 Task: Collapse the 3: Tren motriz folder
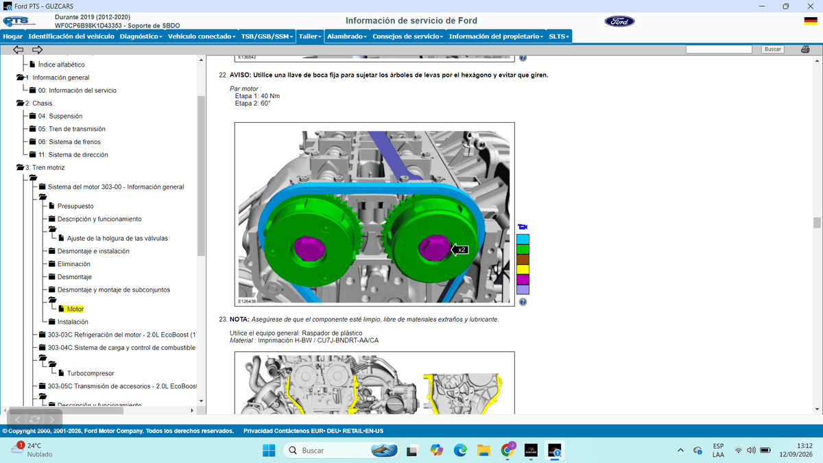[20, 167]
